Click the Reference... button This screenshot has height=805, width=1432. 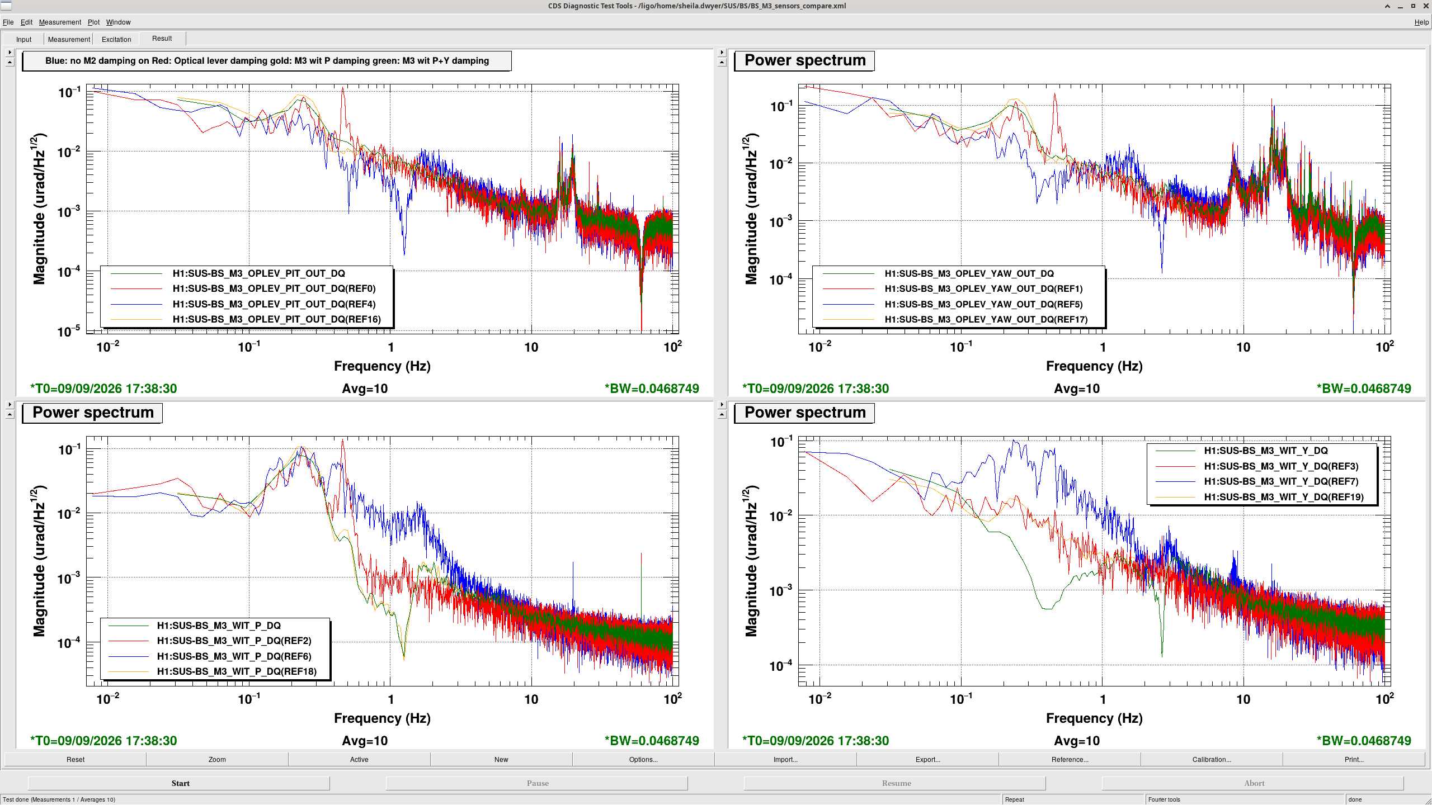point(1070,759)
